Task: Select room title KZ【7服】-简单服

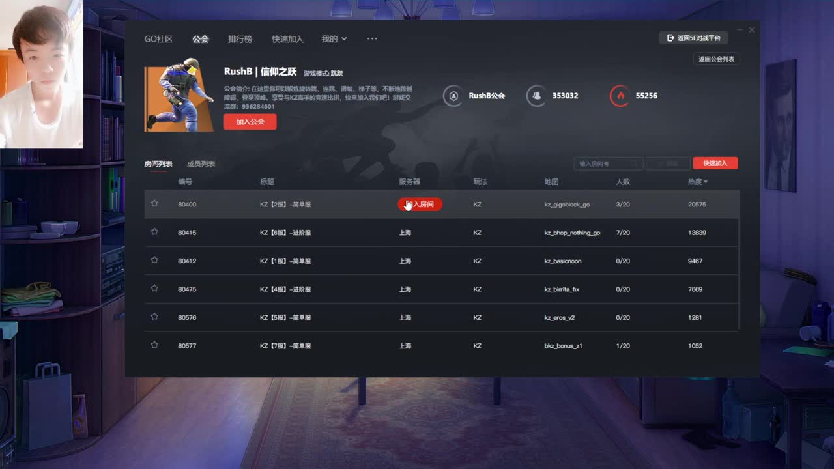Action: [285, 346]
